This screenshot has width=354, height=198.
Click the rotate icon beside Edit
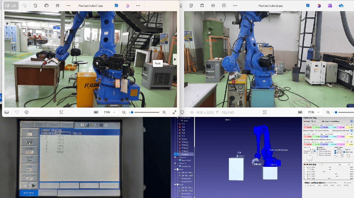click(x=24, y=6)
